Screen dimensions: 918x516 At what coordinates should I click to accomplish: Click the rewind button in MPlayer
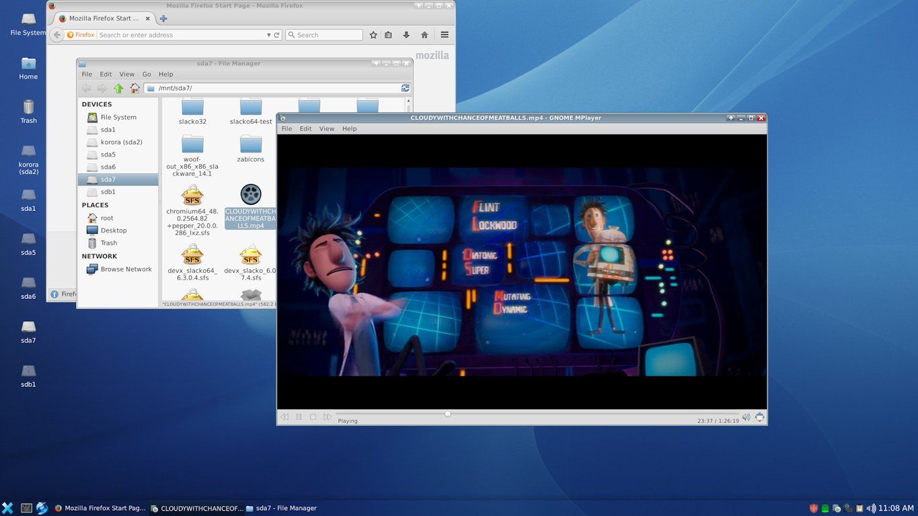[x=284, y=417]
